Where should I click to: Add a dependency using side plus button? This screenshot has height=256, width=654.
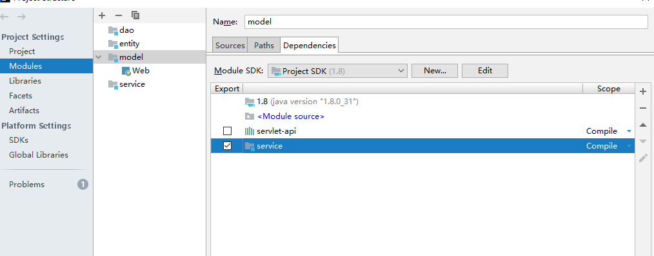pyautogui.click(x=643, y=91)
